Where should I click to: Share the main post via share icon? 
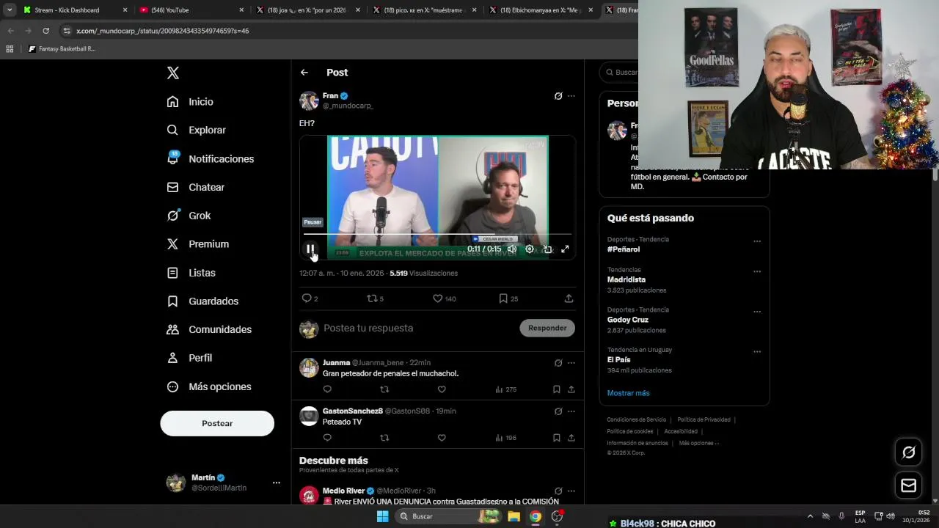click(x=569, y=298)
